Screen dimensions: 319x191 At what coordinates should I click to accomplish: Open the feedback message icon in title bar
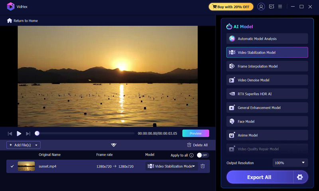tap(272, 7)
